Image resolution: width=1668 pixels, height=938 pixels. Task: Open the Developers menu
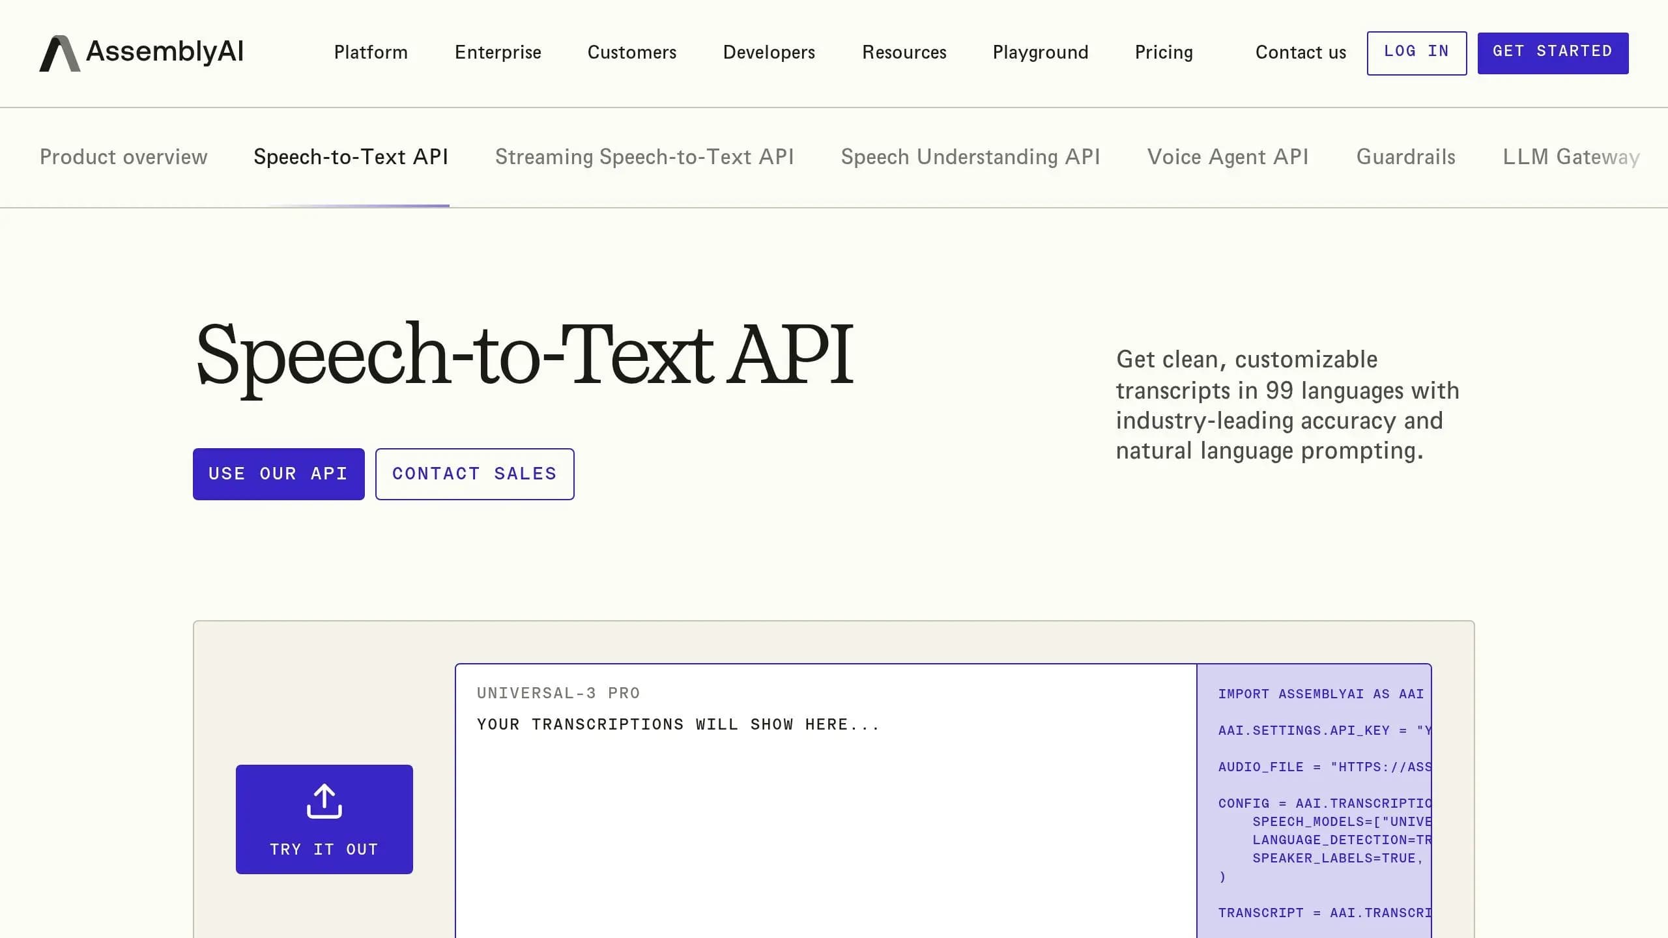pyautogui.click(x=769, y=52)
